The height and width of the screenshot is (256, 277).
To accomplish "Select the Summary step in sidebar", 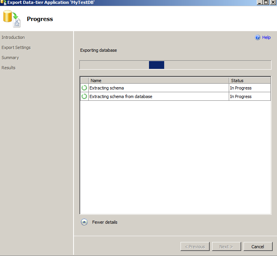I will [x=10, y=58].
